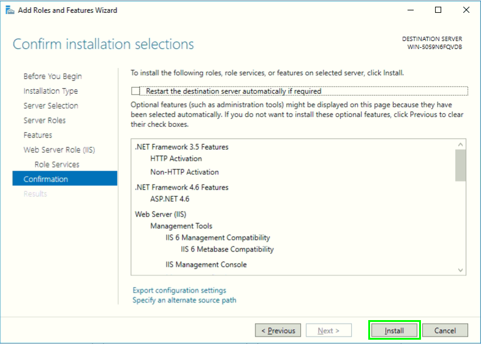481x344 pixels.
Task: Click the wizard icon in title bar
Action: pos(9,10)
